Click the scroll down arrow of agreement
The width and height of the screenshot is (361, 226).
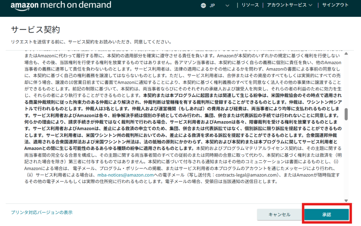click(x=346, y=201)
